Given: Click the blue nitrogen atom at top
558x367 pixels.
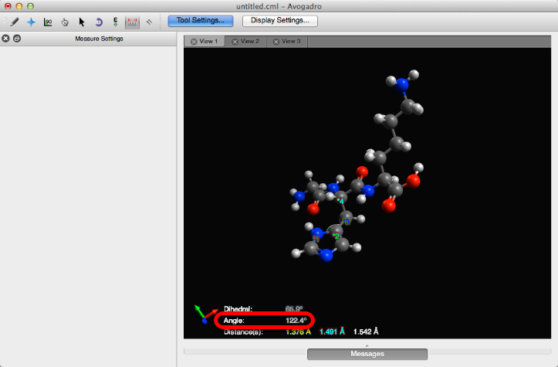Looking at the screenshot, I should pos(401,84).
